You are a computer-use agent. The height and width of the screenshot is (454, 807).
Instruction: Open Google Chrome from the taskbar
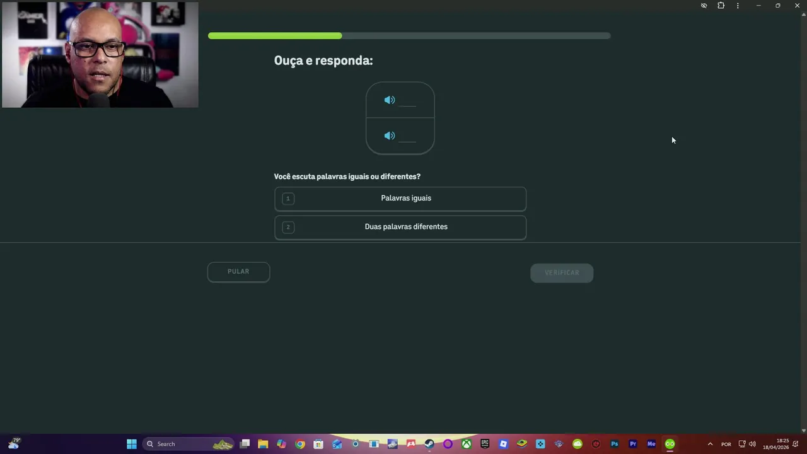pyautogui.click(x=300, y=444)
